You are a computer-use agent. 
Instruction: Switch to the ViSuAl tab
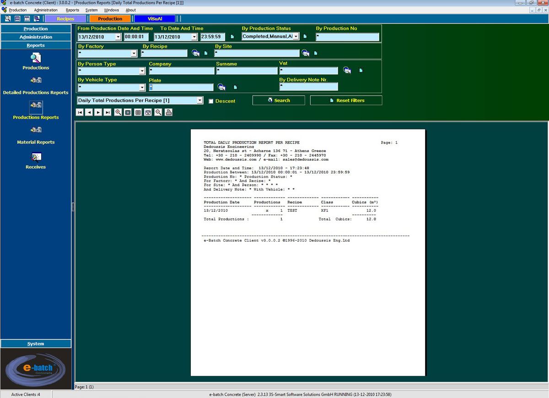155,19
